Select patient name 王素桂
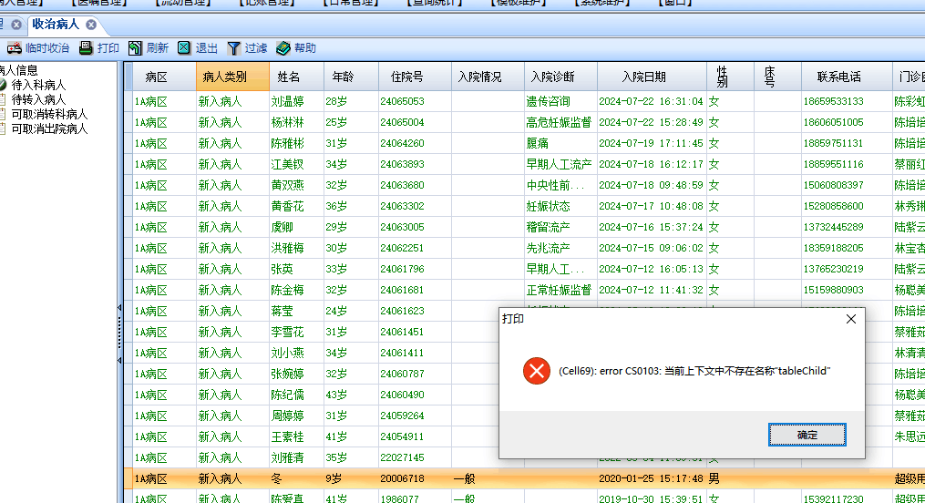The image size is (925, 503). (287, 437)
